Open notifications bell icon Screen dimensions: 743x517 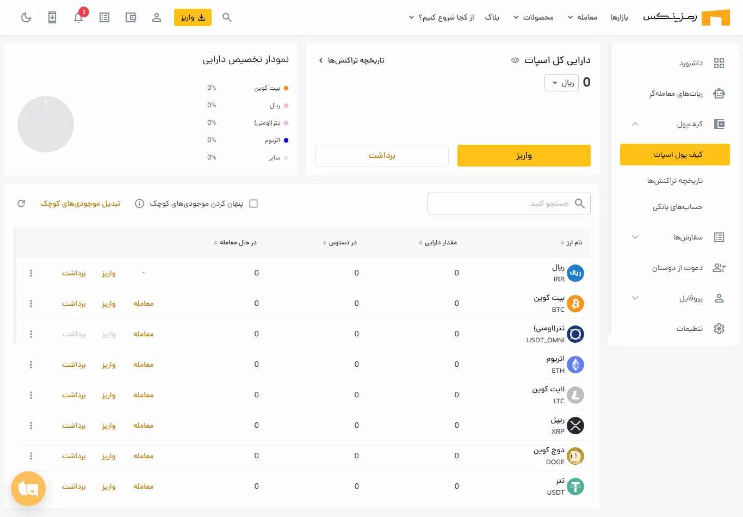(x=78, y=17)
